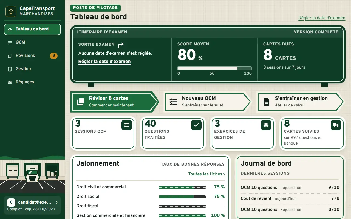The height and width of the screenshot is (219, 351).
Task: Expand the account chevron next to candidat@exe…
Action: click(x=57, y=203)
